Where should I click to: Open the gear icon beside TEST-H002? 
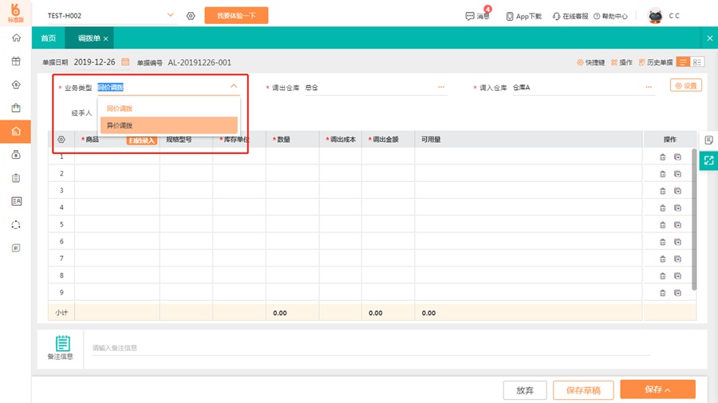coord(191,16)
